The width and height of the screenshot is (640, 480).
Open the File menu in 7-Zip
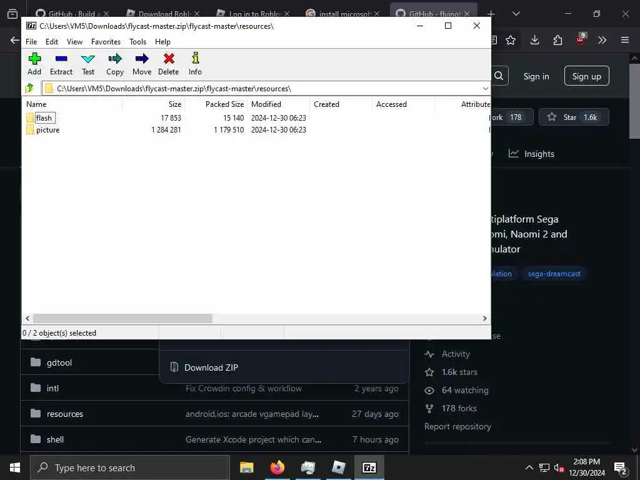pyautogui.click(x=31, y=42)
